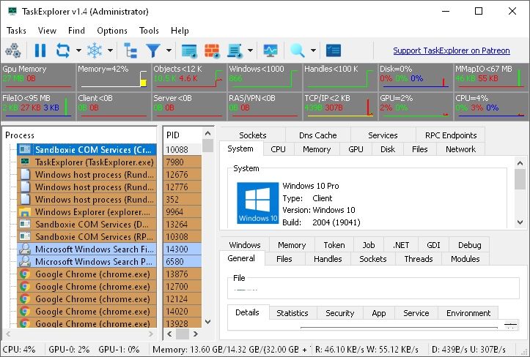This screenshot has height=357, width=530.
Task: Select the row Microsoft Windows Search P...
Action: [87, 261]
